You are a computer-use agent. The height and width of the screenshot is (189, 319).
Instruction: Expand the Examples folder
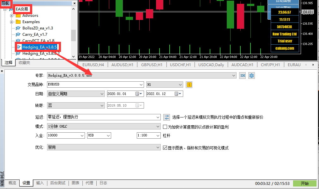click(12, 22)
